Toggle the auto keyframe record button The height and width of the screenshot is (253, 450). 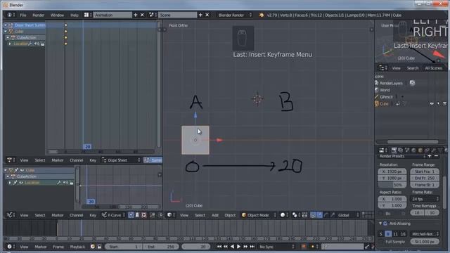pos(304,247)
